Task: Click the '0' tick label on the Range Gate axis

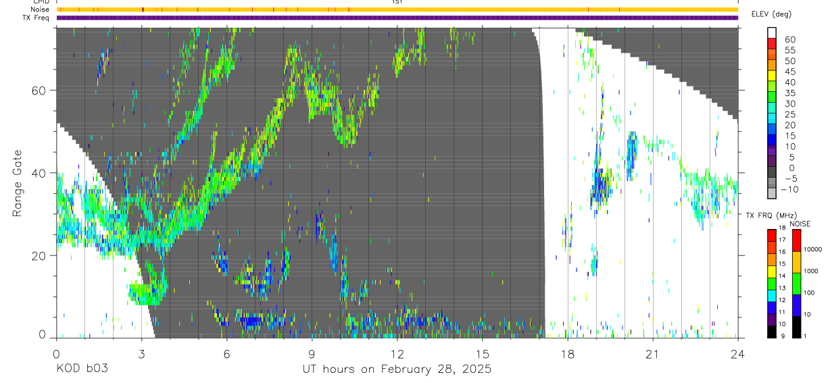Action: point(43,334)
